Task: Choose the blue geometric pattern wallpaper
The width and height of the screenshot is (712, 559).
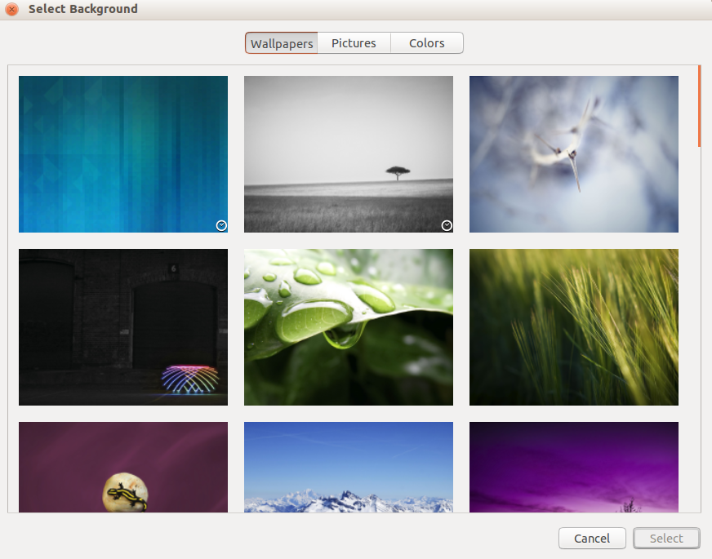Action: [123, 154]
